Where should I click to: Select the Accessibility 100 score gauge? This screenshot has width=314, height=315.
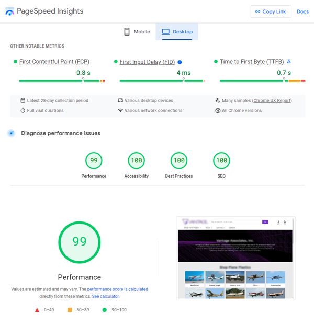[x=137, y=160]
